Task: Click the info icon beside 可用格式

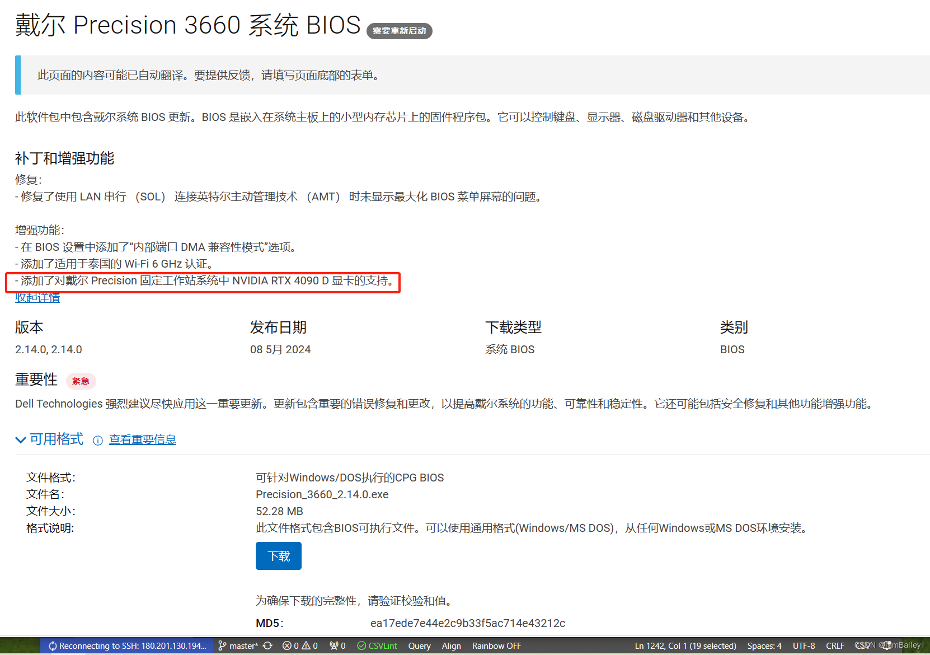Action: [x=97, y=441]
